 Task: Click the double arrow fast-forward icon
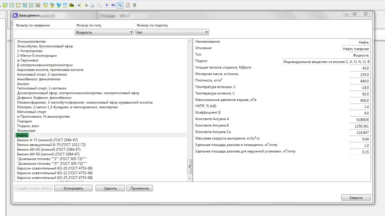pos(113,5)
